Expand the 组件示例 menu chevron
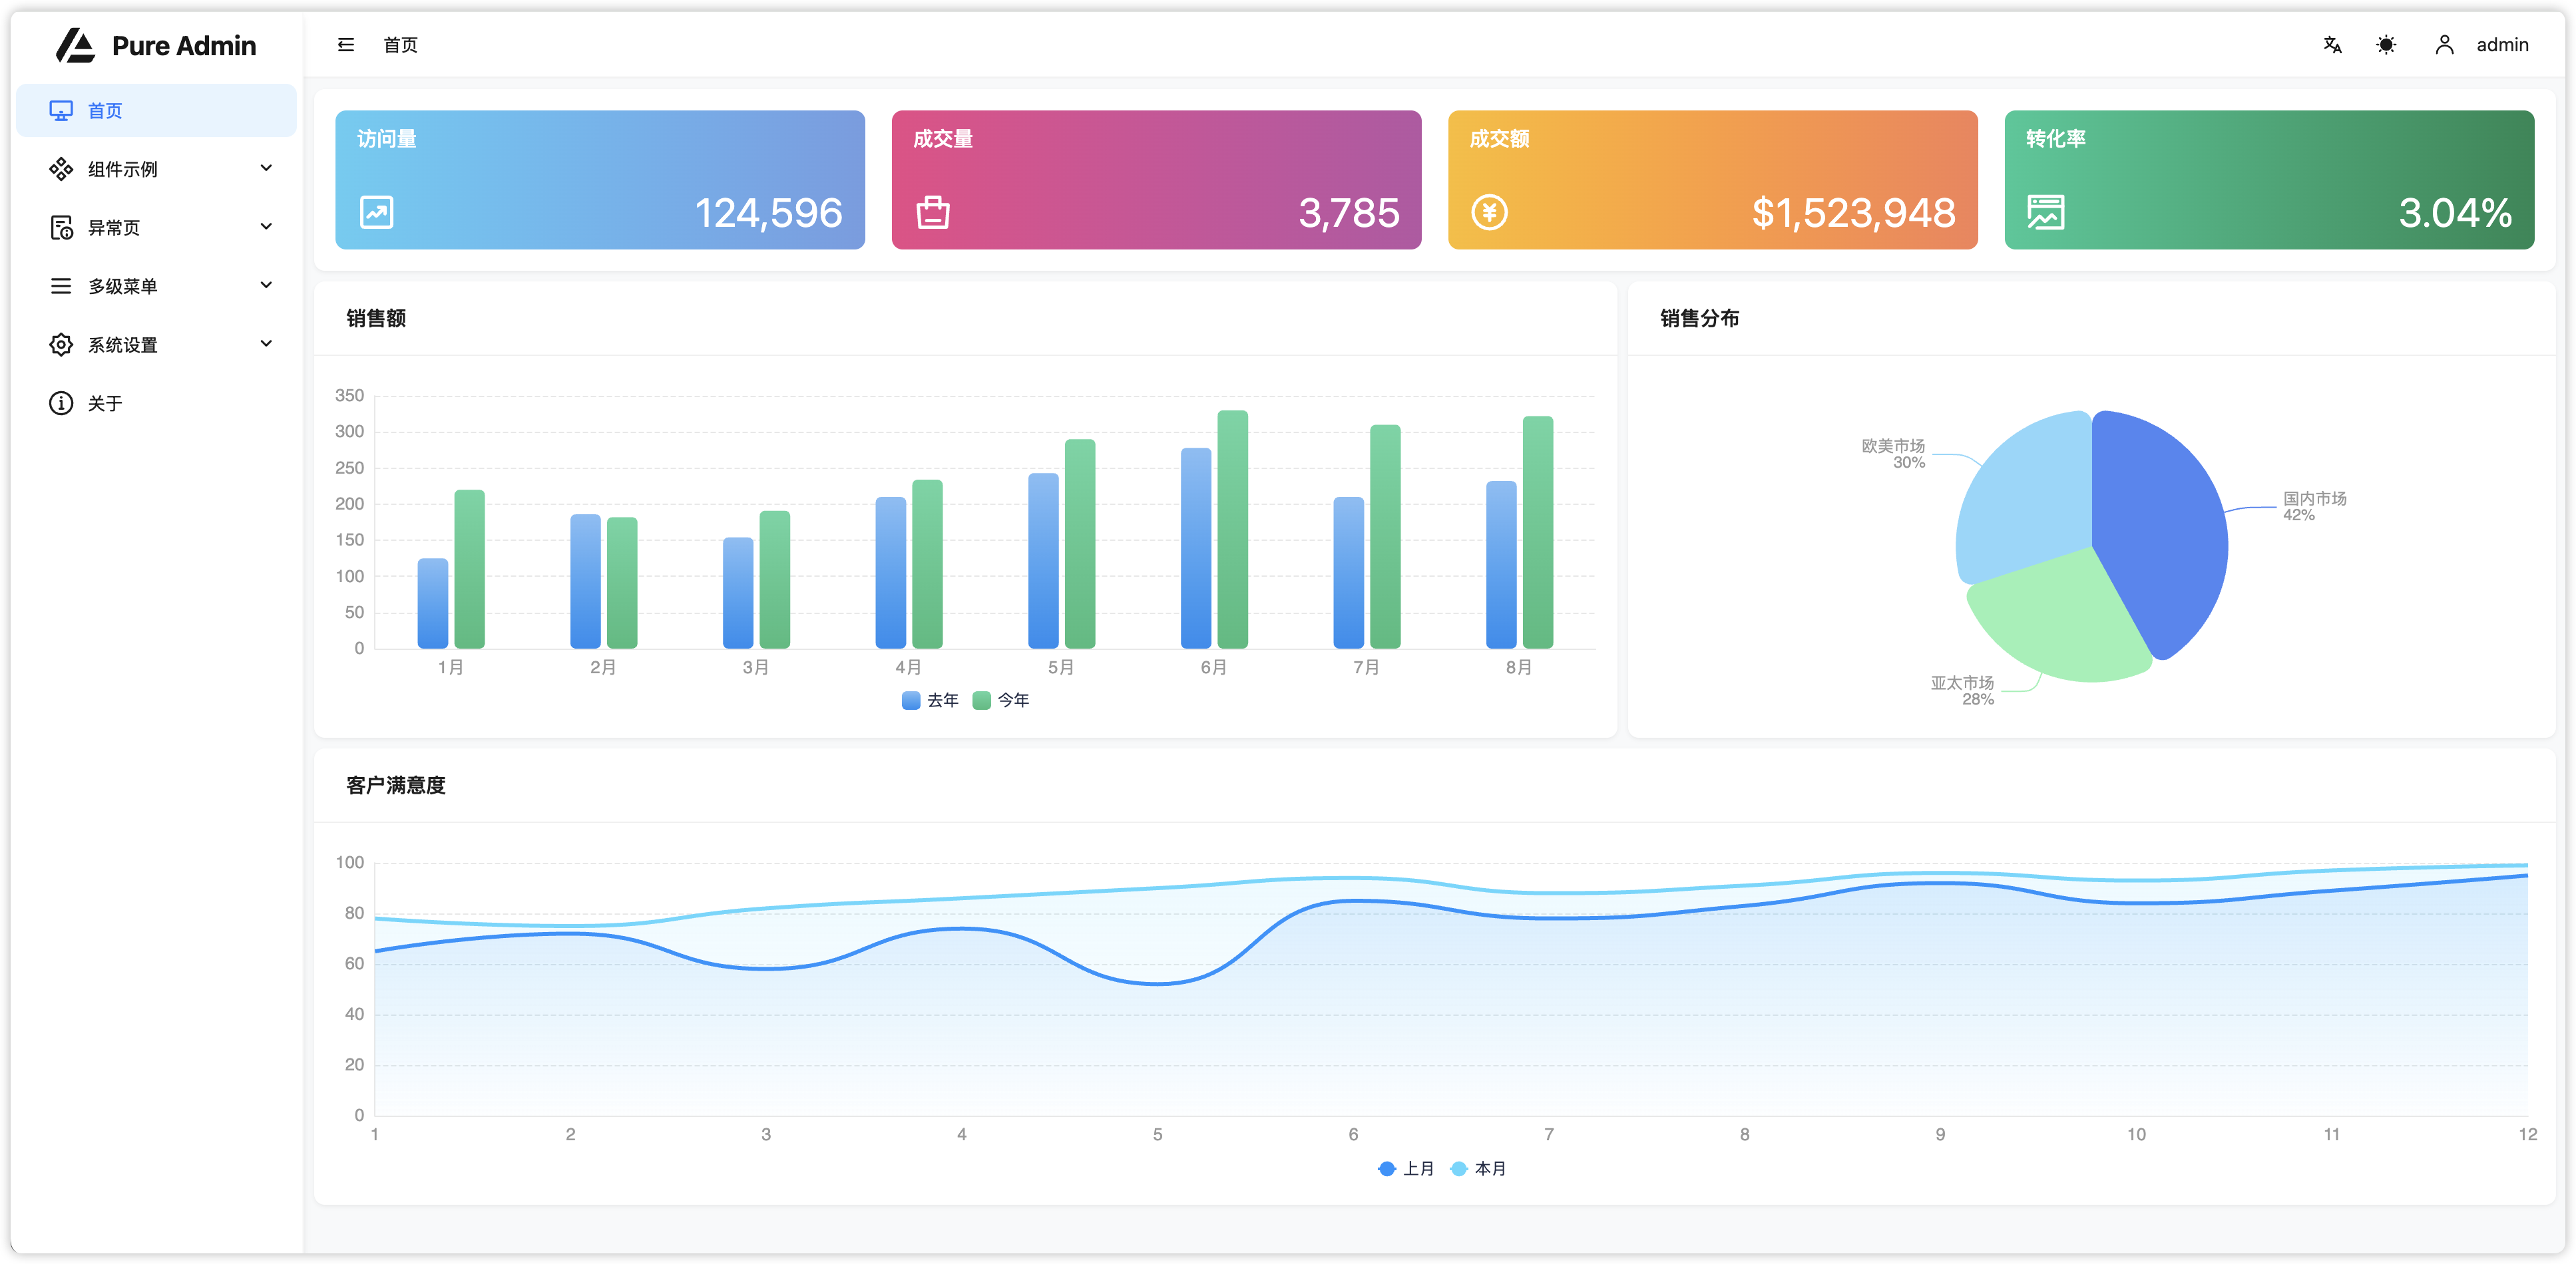The image size is (2576, 1264). [266, 168]
